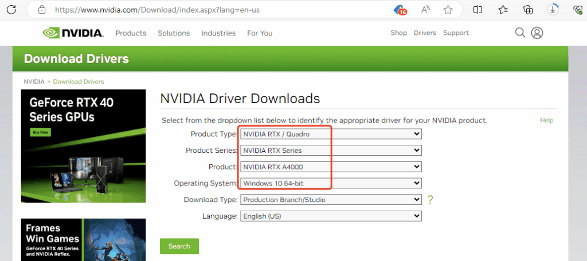The image size is (587, 261).
Task: Click the Download Drivers green header title
Action: point(76,59)
